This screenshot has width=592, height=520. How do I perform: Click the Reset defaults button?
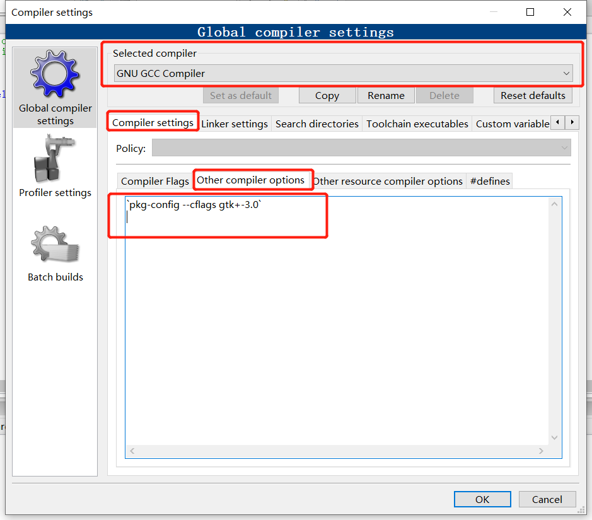533,95
